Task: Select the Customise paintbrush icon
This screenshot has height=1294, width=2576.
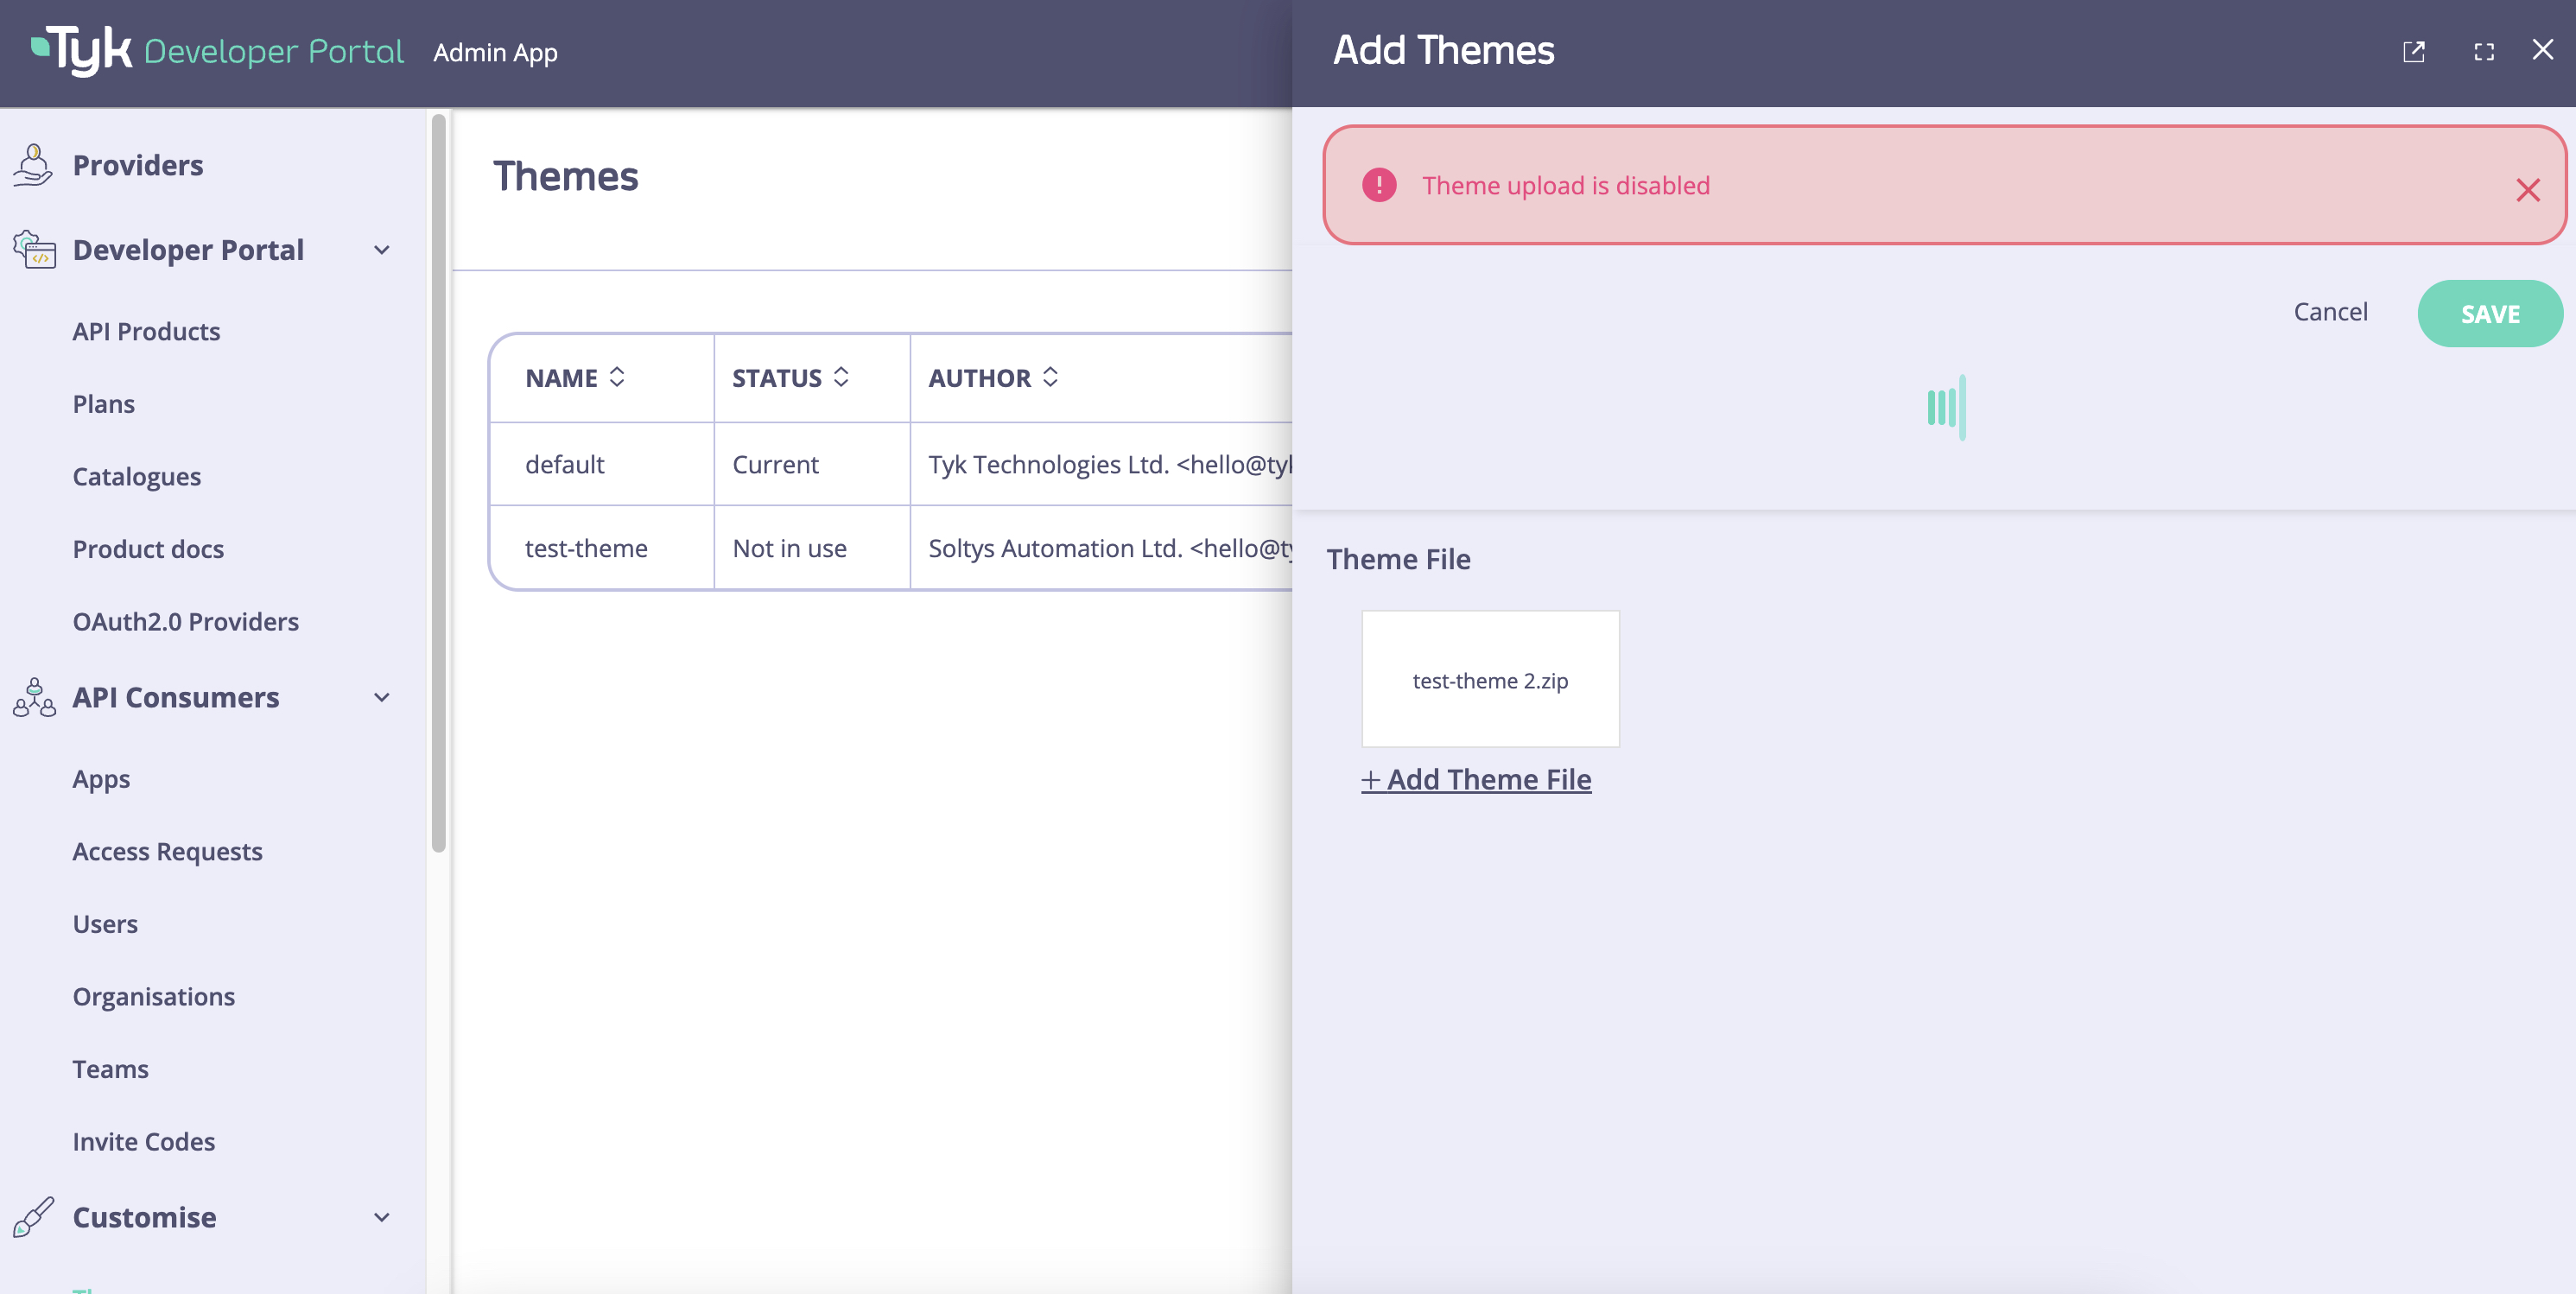Action: click(x=33, y=1217)
